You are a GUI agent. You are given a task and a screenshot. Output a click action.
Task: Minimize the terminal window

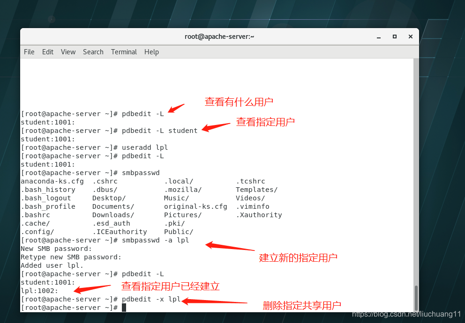tap(379, 37)
